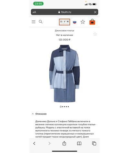Go to ЦУМ logo homepage
129x153 pixels.
(64, 22)
